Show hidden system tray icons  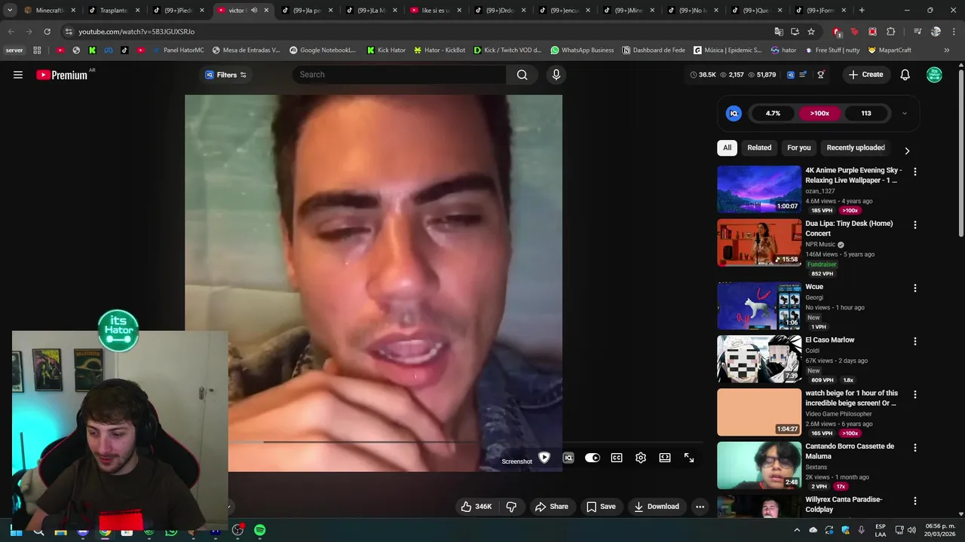[797, 530]
